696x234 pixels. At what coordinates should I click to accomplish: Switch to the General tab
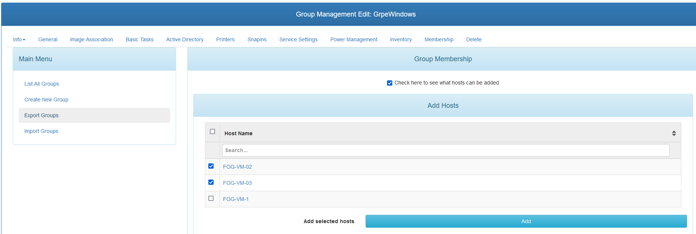pos(48,39)
